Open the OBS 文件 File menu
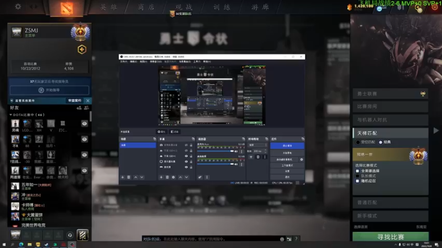The height and width of the screenshot is (248, 442). (123, 62)
